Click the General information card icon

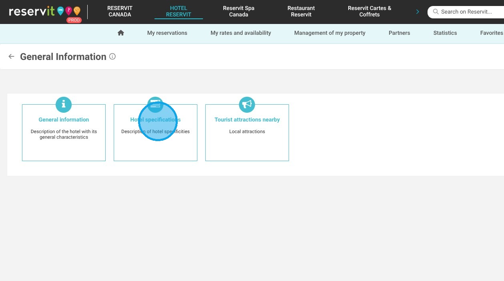[64, 105]
